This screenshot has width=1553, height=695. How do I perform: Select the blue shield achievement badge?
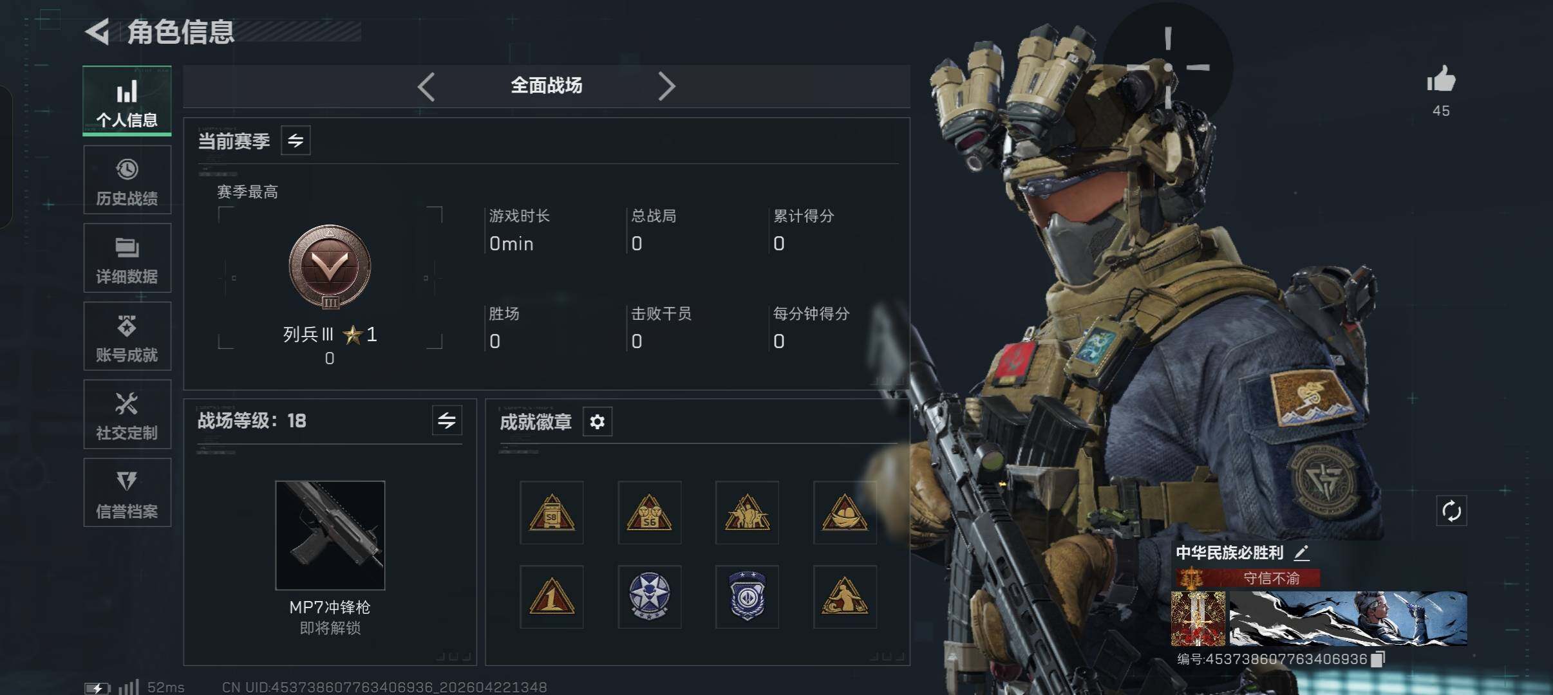tap(747, 597)
